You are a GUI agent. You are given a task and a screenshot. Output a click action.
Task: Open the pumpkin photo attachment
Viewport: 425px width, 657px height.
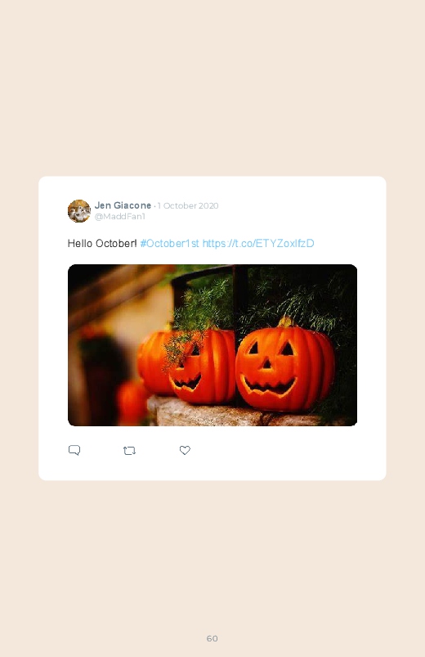(212, 344)
